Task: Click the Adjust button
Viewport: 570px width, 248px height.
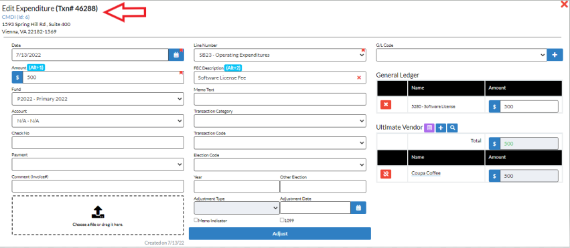Action: (280, 233)
